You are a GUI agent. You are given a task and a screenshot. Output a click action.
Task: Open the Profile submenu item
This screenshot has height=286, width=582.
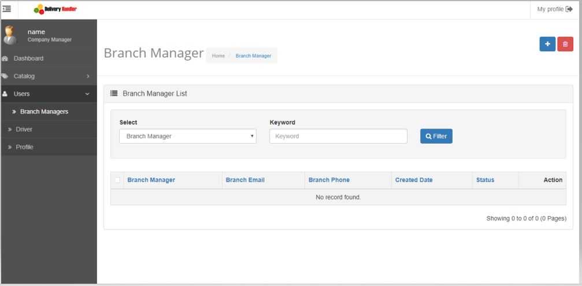pyautogui.click(x=49, y=147)
